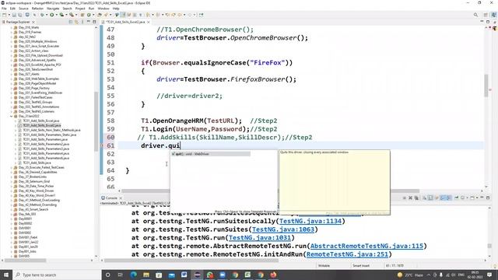
Task: Close the Package Explorer view
Action: [33, 22]
